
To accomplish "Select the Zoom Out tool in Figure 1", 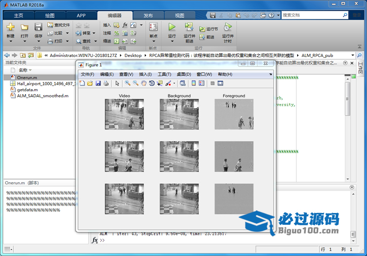I will point(136,83).
